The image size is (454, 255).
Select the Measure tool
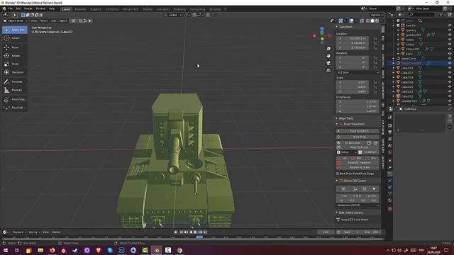point(15,90)
